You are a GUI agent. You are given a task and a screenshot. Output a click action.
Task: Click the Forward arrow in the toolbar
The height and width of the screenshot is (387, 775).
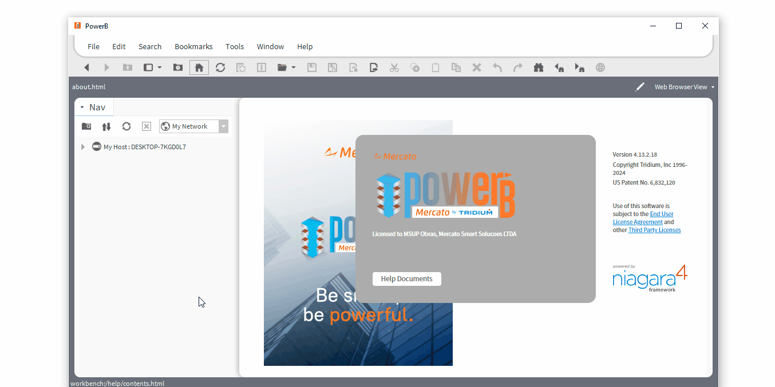(x=106, y=67)
